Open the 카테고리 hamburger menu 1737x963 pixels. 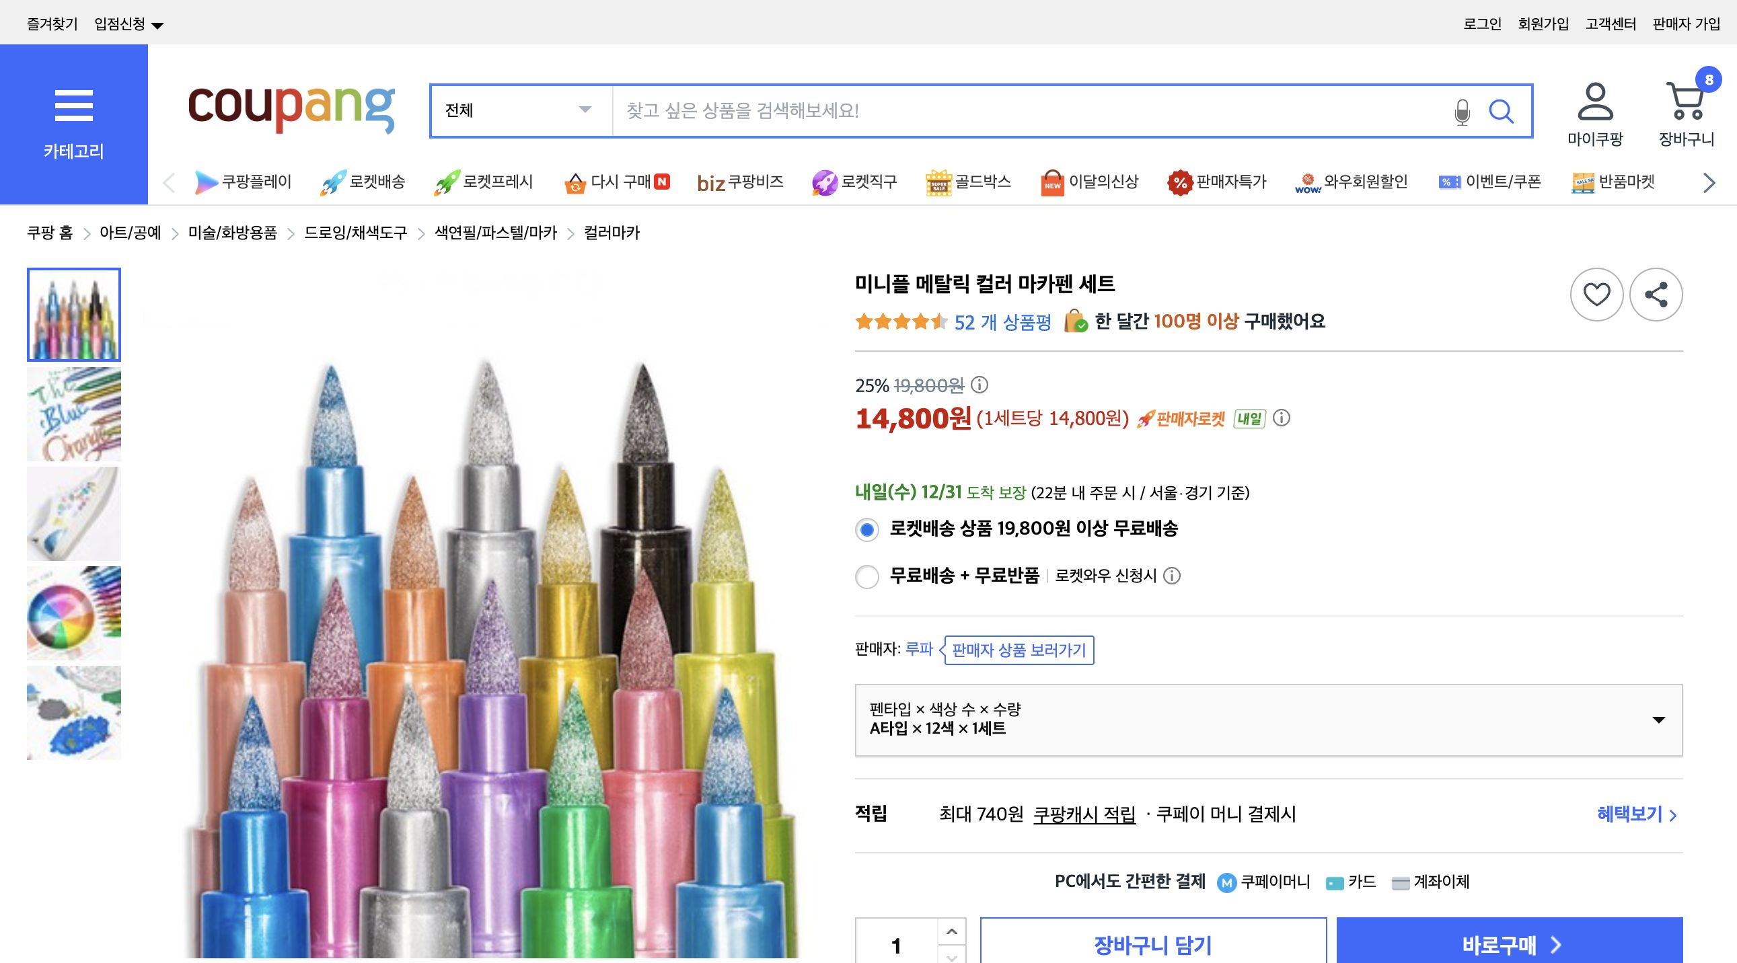(74, 106)
